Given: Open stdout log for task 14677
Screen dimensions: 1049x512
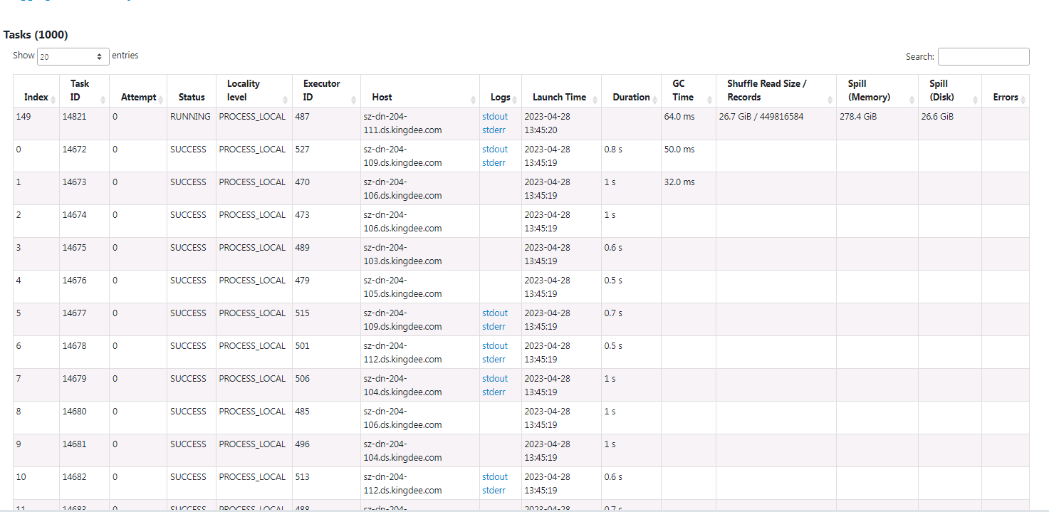Looking at the screenshot, I should point(495,313).
